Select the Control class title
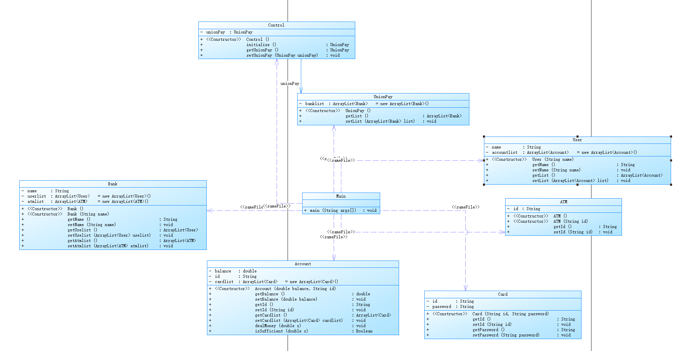 [276, 25]
